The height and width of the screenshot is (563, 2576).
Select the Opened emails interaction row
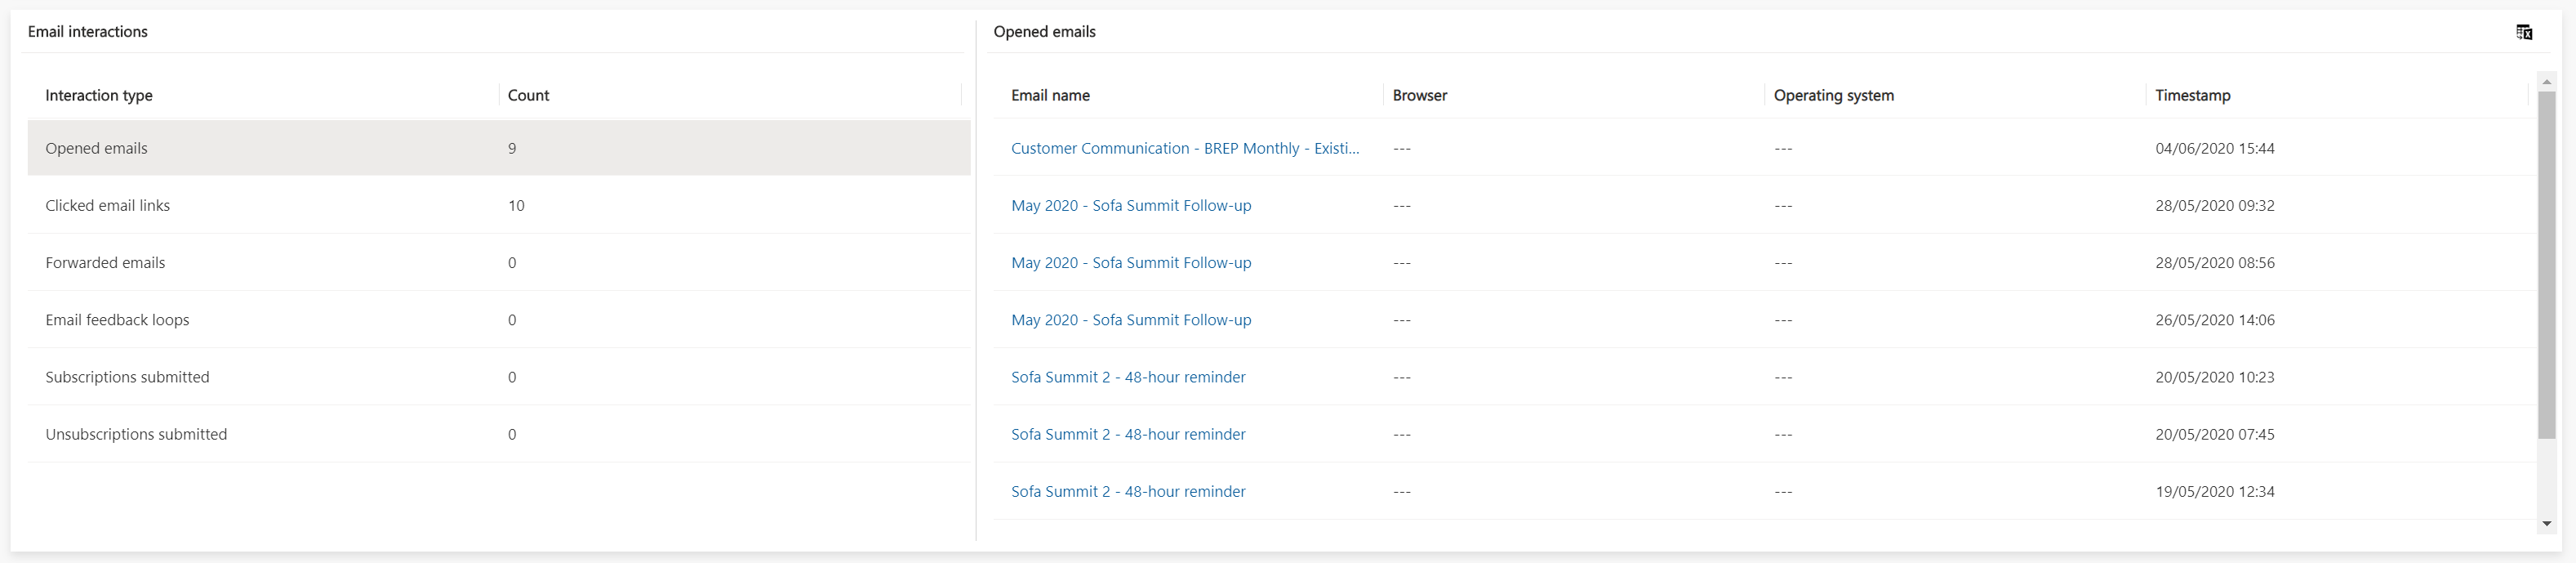(499, 148)
